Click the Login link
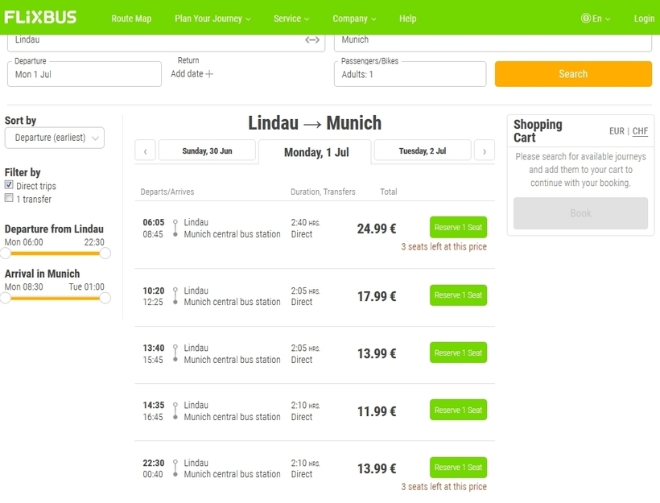 coord(644,19)
